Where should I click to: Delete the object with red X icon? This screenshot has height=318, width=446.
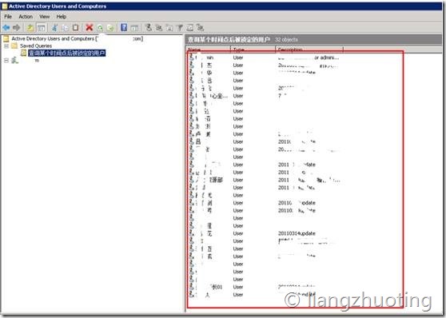point(90,28)
